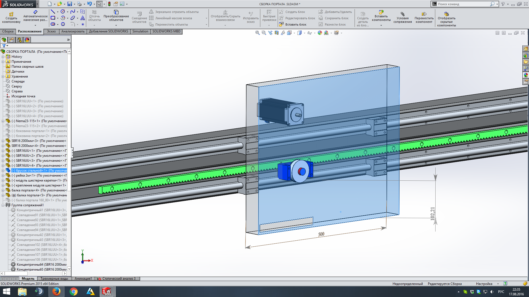Open the DisplayManager panel tab
Image resolution: width=529 pixels, height=297 pixels.
click(x=27, y=40)
